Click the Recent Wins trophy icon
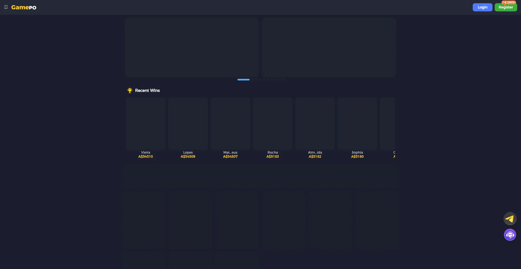This screenshot has height=269, width=521. pos(130,90)
